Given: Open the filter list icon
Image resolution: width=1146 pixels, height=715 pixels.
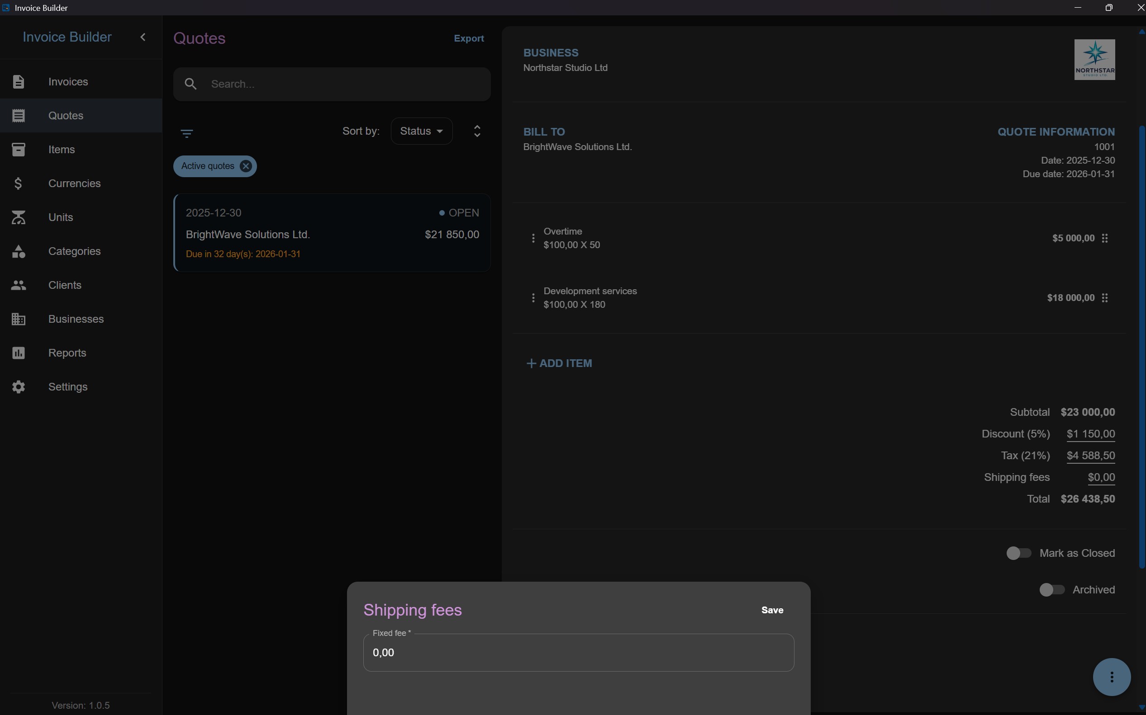Looking at the screenshot, I should [187, 134].
